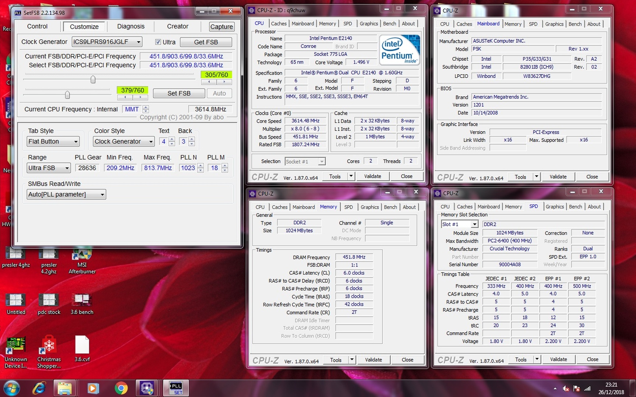636x397 pixels.
Task: Click the Get FSB button
Action: tap(206, 42)
